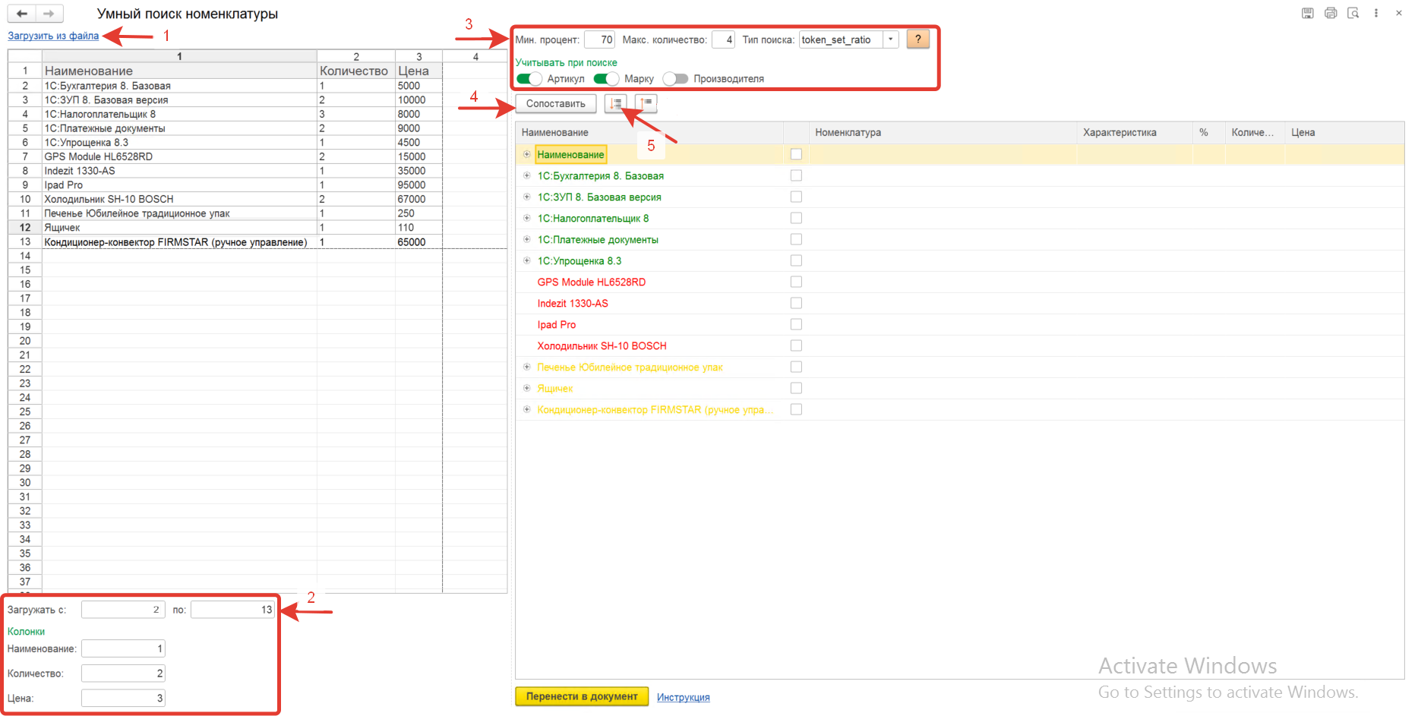Turn off the Марку toggle
Screen dimensions: 1418x716
[606, 79]
